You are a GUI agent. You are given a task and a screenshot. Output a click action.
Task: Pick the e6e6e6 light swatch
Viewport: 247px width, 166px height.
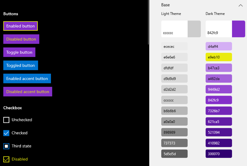click(x=174, y=57)
